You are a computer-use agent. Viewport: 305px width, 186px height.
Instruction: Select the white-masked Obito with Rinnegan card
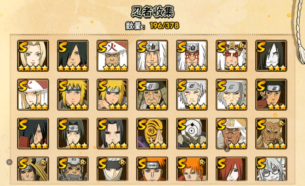click(192, 133)
